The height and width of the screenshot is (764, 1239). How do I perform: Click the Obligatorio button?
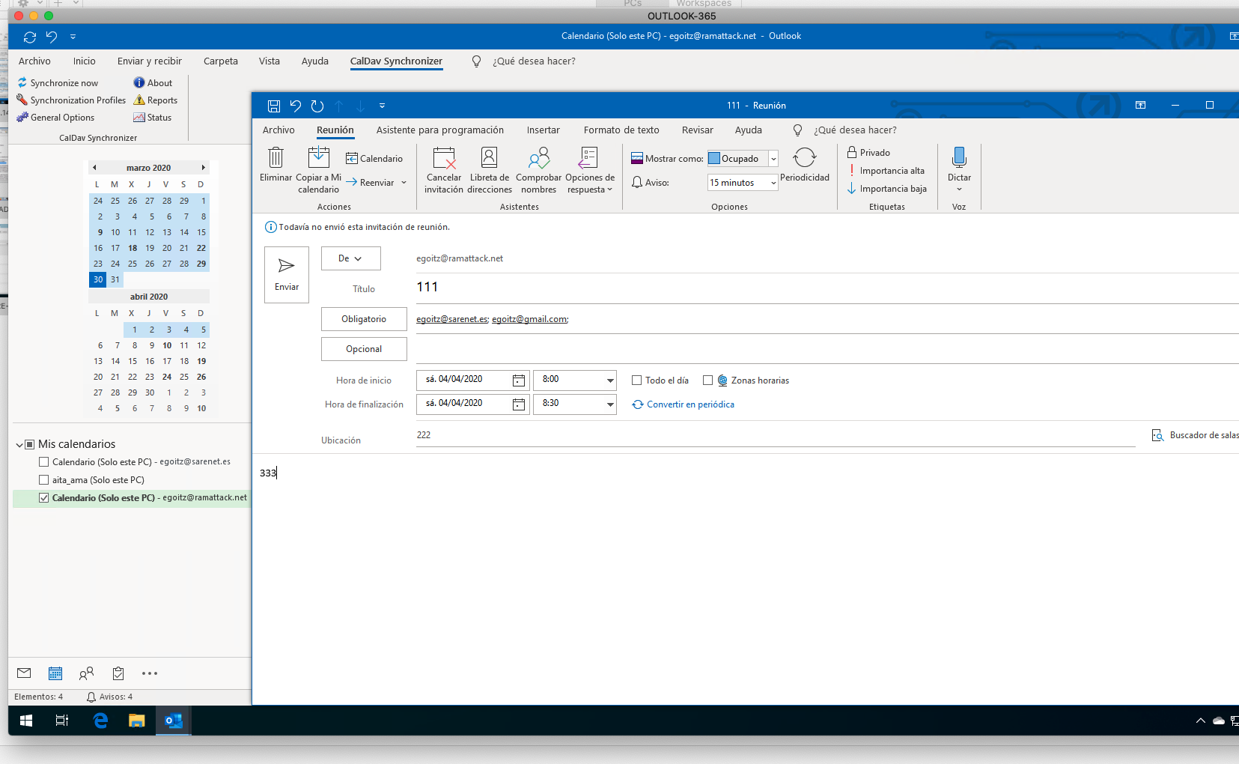coord(364,319)
